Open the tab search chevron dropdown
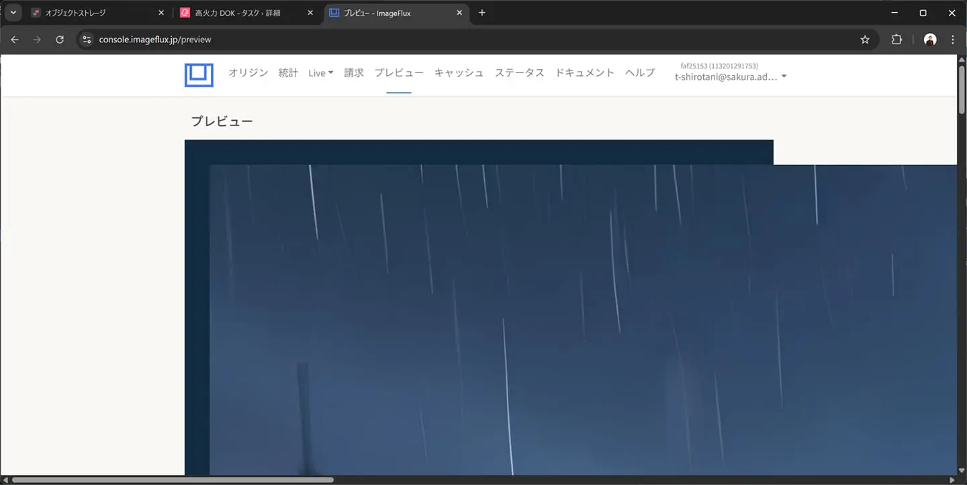 pyautogui.click(x=13, y=13)
